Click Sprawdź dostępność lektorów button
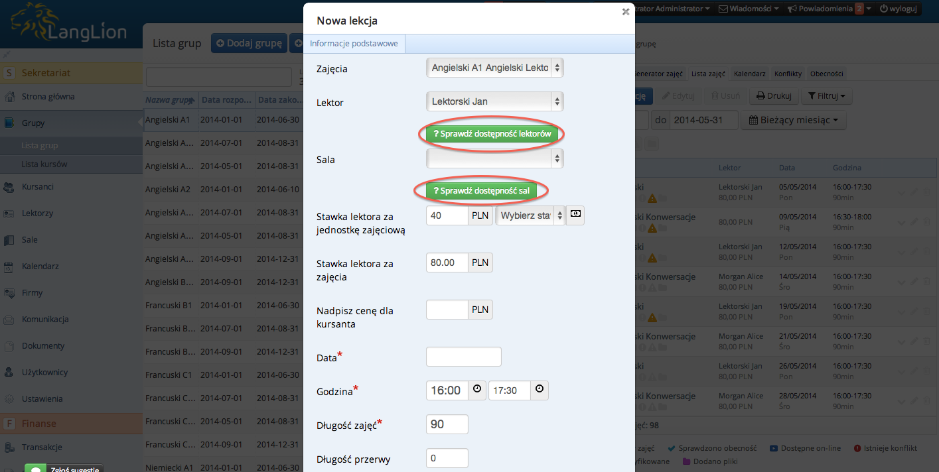This screenshot has height=472, width=939. tap(491, 134)
